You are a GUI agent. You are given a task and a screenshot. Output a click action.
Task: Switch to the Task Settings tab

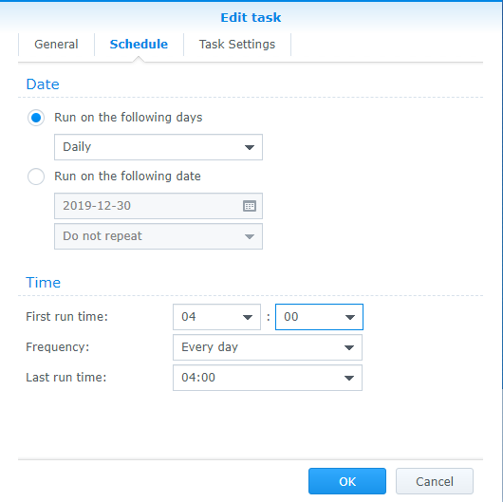coord(237,45)
